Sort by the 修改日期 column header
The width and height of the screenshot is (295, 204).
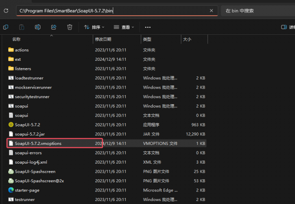point(103,39)
